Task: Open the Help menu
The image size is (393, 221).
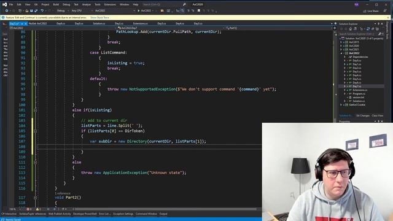Action: [x=136, y=4]
